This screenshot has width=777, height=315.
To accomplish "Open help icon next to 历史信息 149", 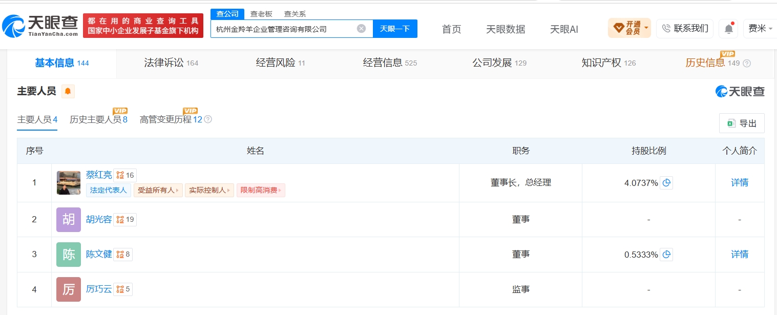I will 747,64.
